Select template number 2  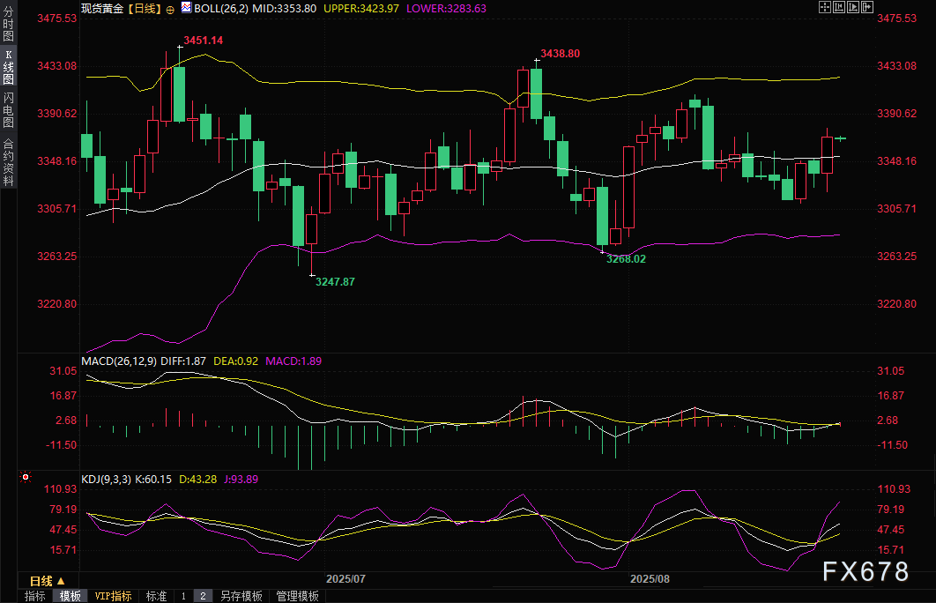pyautogui.click(x=202, y=596)
